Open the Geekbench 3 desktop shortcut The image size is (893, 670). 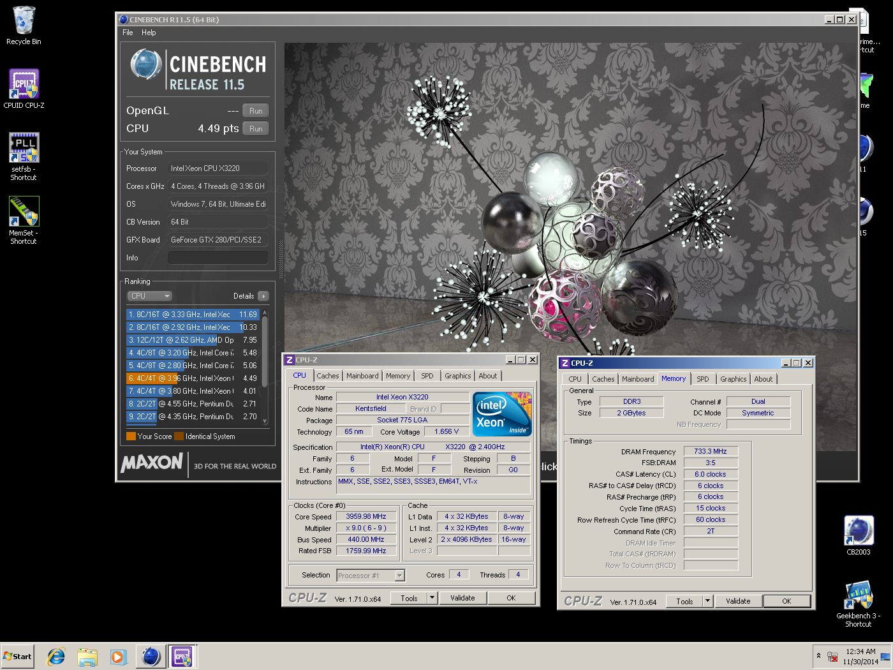(x=859, y=604)
